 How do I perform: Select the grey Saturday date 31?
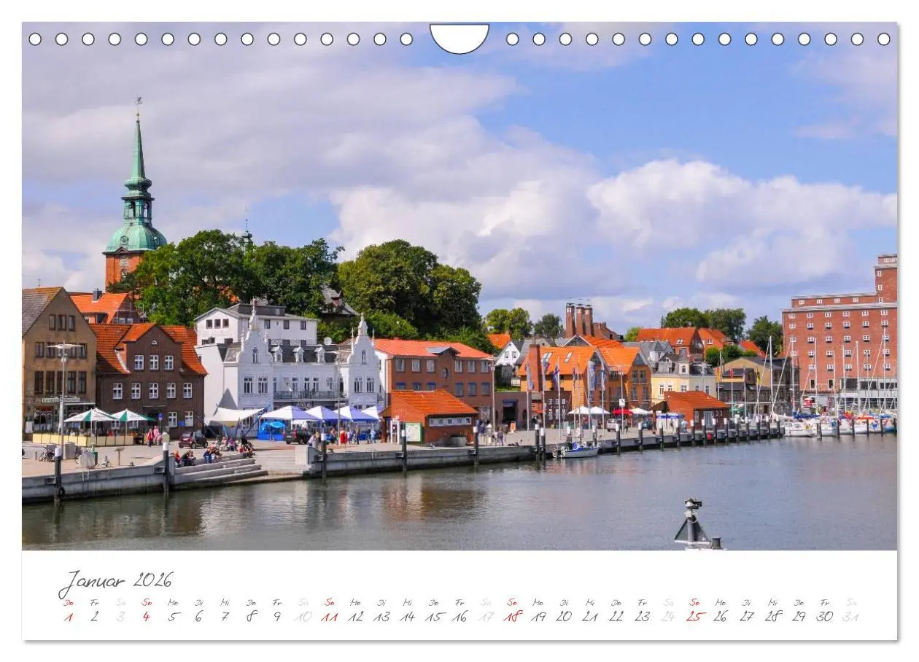pyautogui.click(x=851, y=617)
